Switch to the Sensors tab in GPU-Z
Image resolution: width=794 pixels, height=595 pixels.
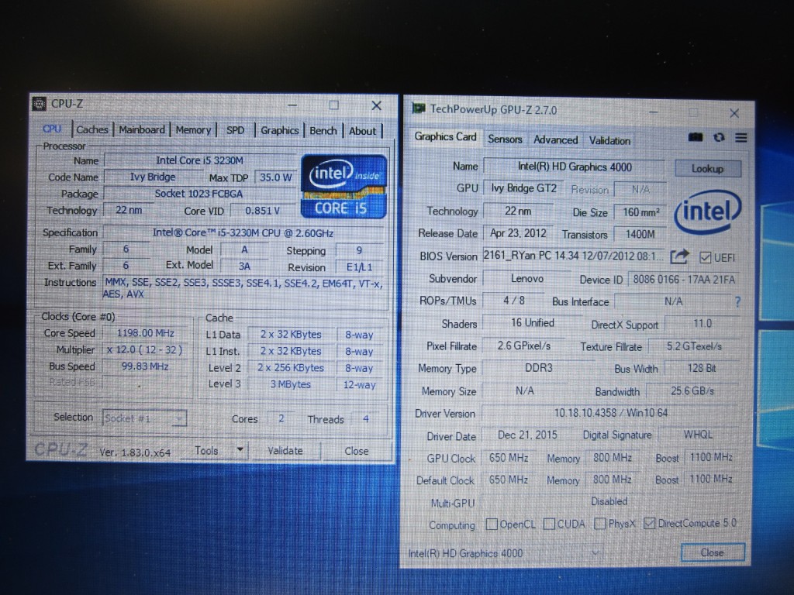505,139
